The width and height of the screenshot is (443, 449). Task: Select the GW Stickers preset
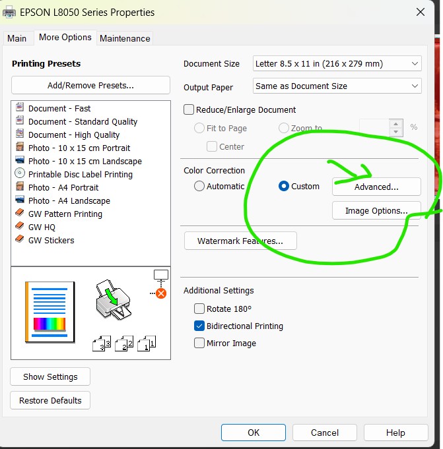pyautogui.click(x=51, y=240)
